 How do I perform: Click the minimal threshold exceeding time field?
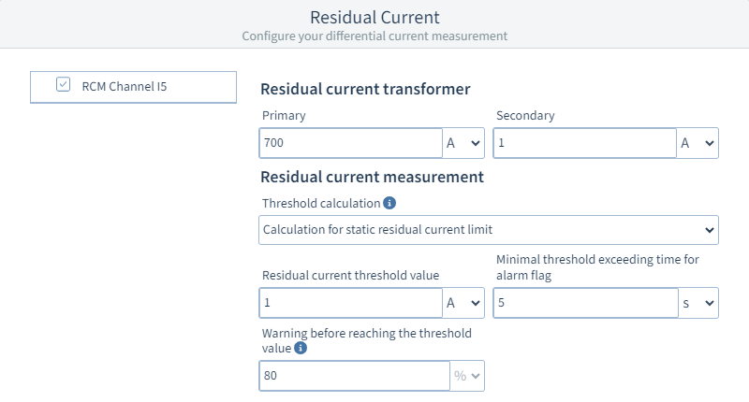tap(585, 303)
